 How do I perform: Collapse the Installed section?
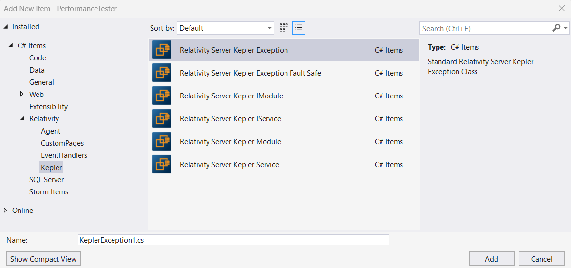pyautogui.click(x=6, y=27)
